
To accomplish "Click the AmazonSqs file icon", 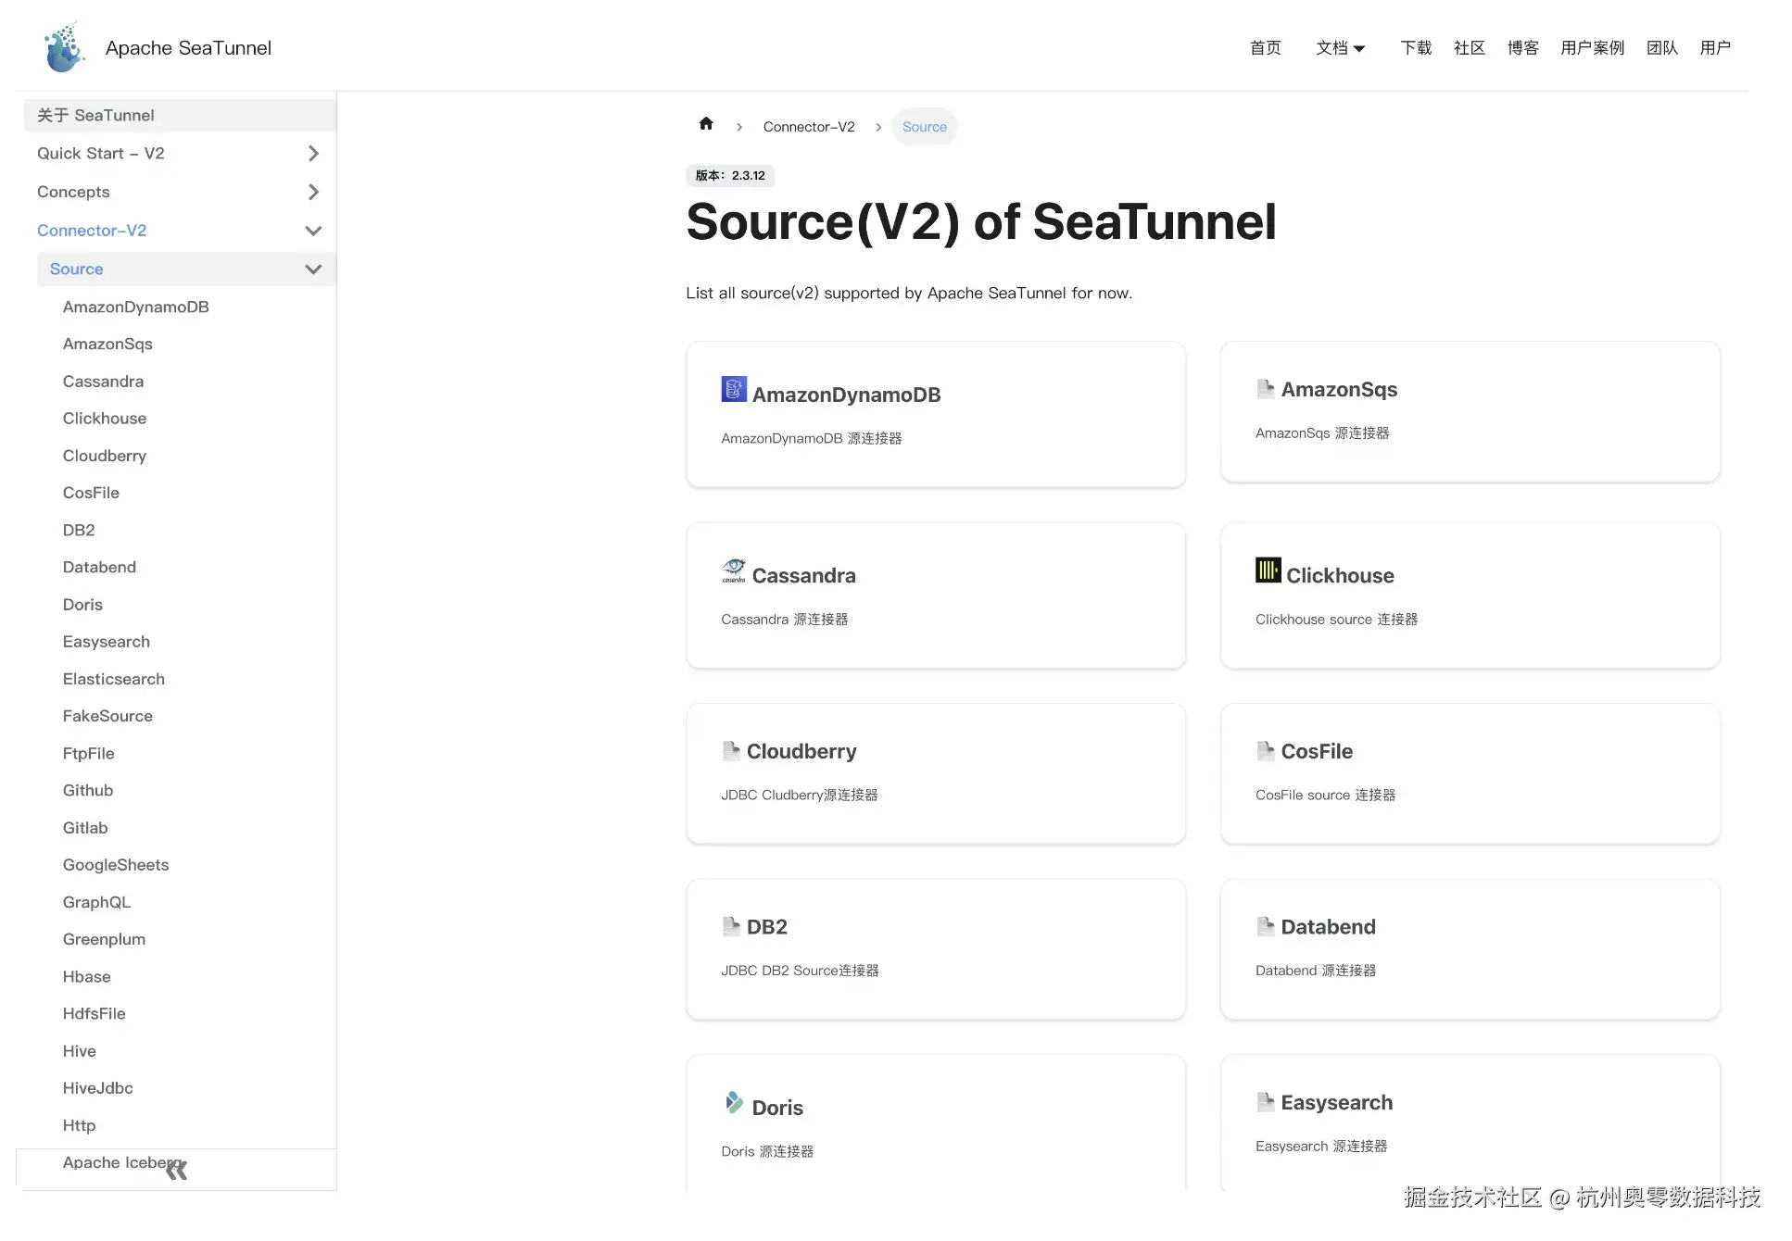I will [1265, 389].
